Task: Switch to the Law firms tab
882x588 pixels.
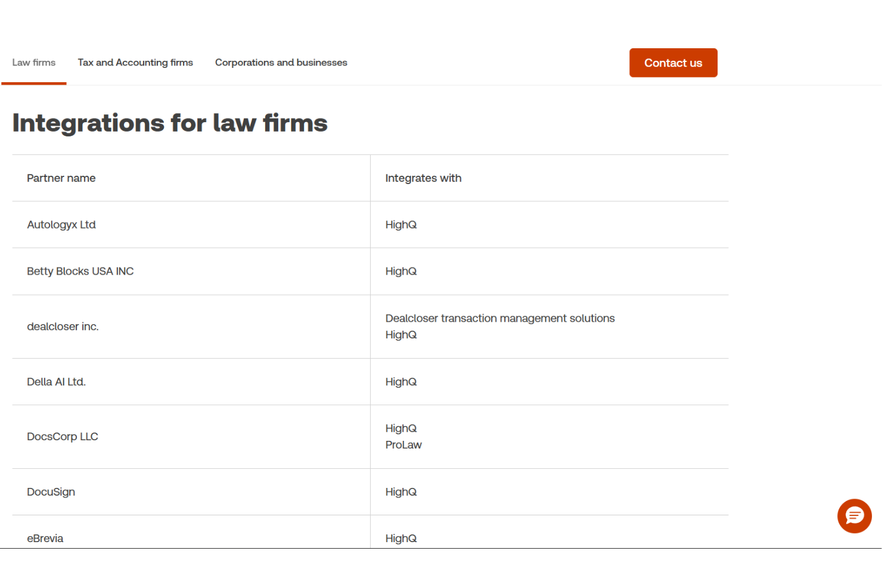Action: [x=34, y=63]
